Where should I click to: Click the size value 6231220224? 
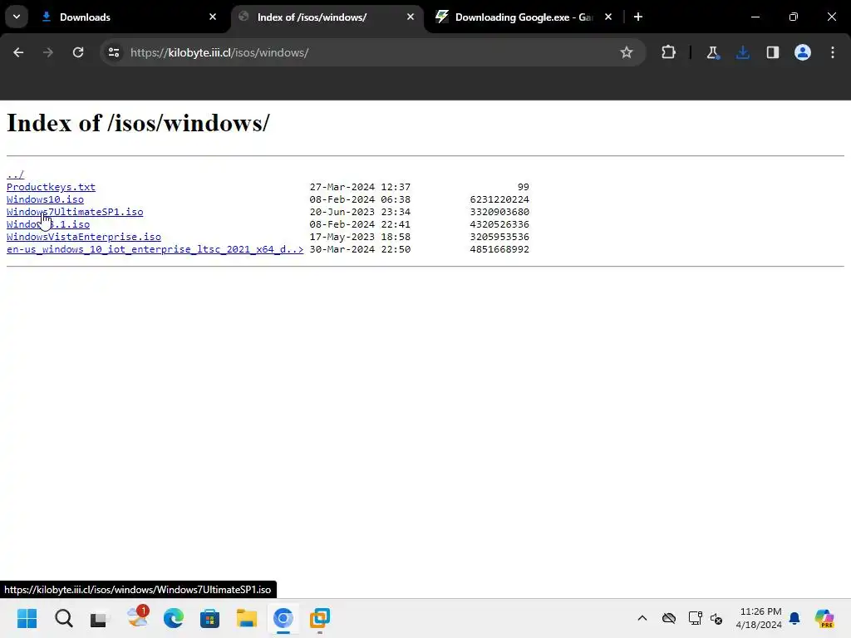(x=499, y=199)
